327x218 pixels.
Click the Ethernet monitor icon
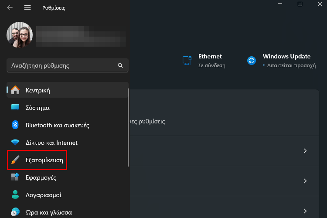coord(187,61)
